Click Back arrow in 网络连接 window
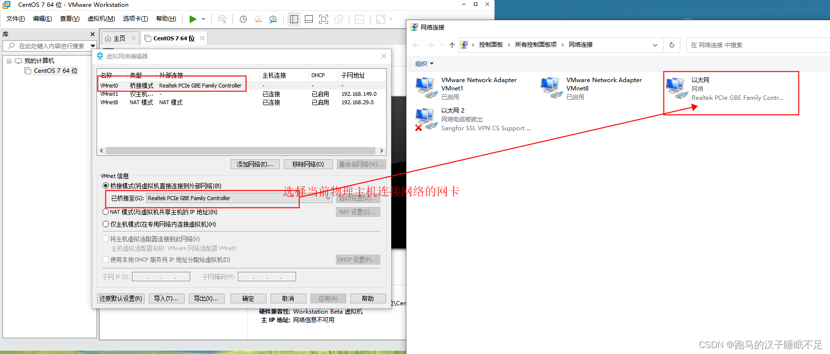The height and width of the screenshot is (354, 830). pos(416,45)
